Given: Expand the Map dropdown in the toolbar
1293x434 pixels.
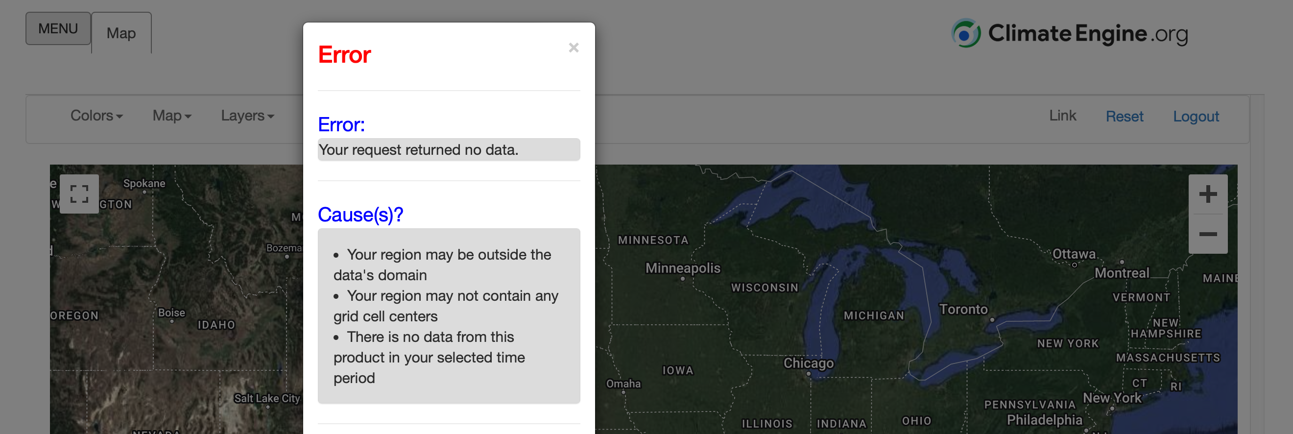Looking at the screenshot, I should [x=171, y=116].
